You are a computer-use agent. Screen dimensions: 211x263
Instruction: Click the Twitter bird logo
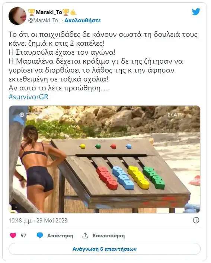click(x=196, y=12)
